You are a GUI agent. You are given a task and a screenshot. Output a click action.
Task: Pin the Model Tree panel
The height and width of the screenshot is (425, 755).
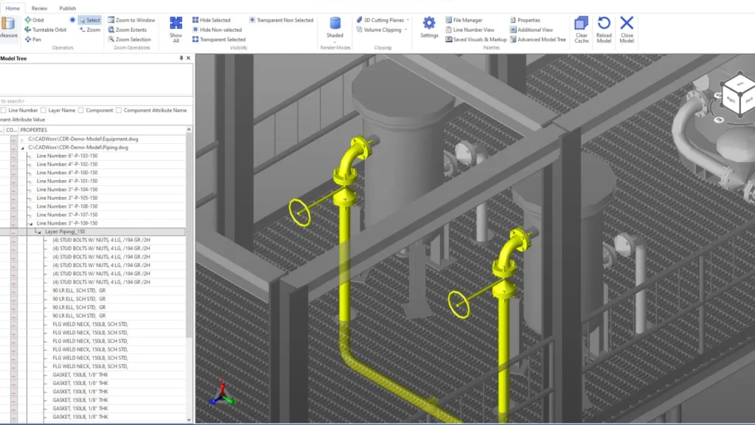point(181,58)
